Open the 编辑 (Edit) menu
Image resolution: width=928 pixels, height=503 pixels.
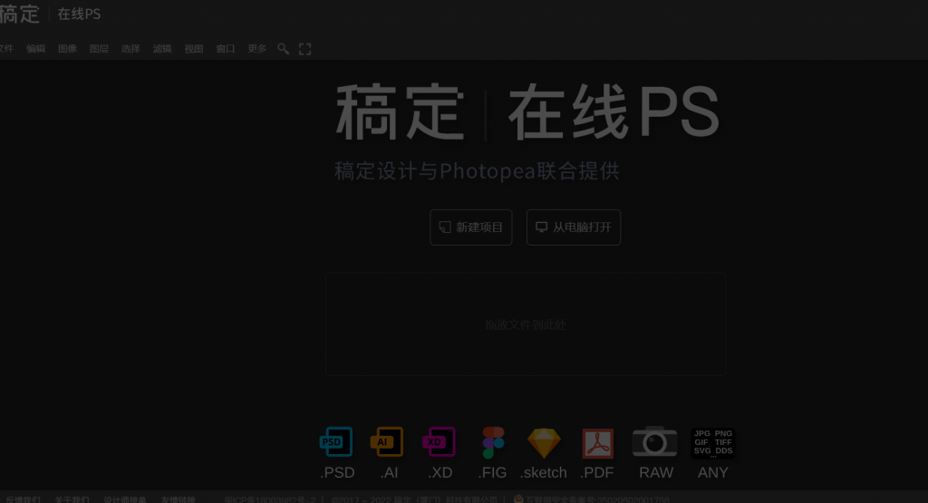35,49
